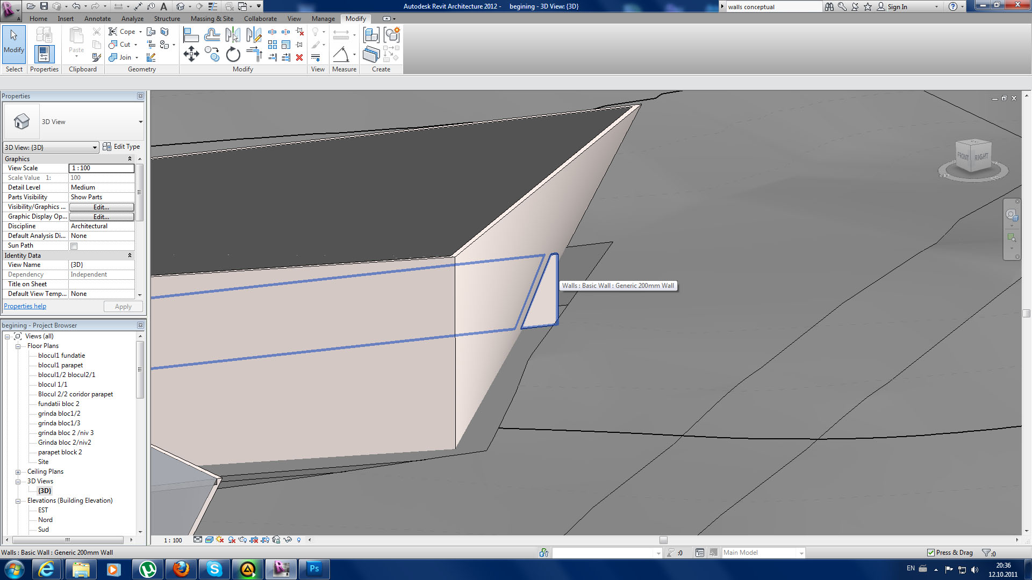1032x580 pixels.
Task: Open Photoshop from the taskbar
Action: (x=314, y=569)
